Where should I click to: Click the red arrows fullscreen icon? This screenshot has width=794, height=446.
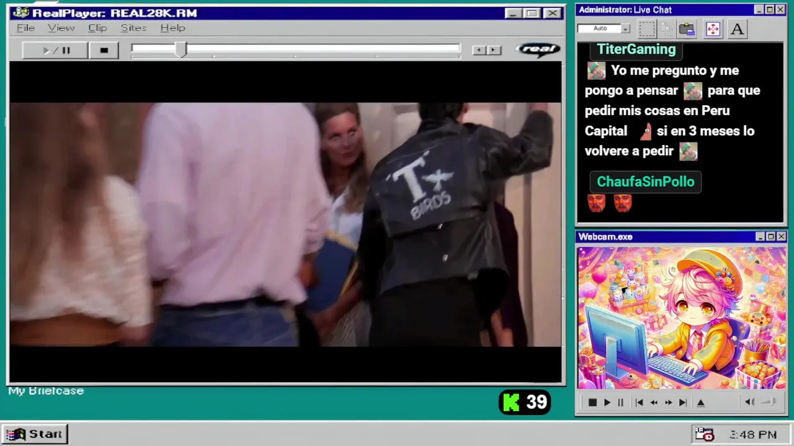tap(713, 29)
